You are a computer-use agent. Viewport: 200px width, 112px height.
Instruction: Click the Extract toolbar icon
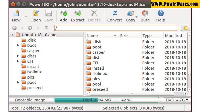(x=78, y=13)
